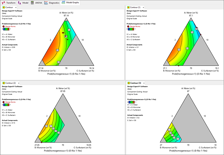Click the 0.3 contour label in Contour (3) plot
224x155 pixels.
coord(178,139)
